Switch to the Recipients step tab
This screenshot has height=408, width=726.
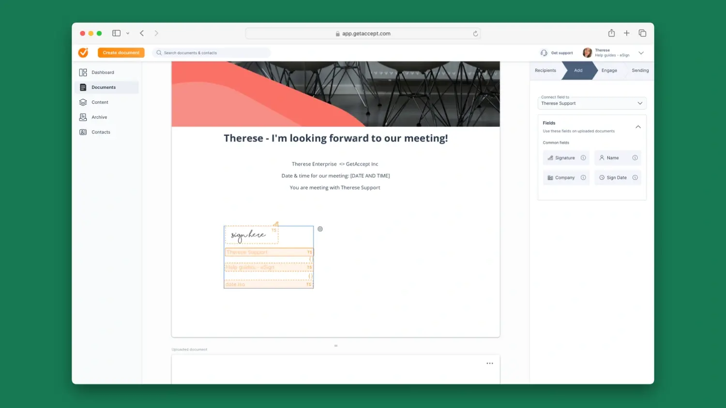[545, 71]
